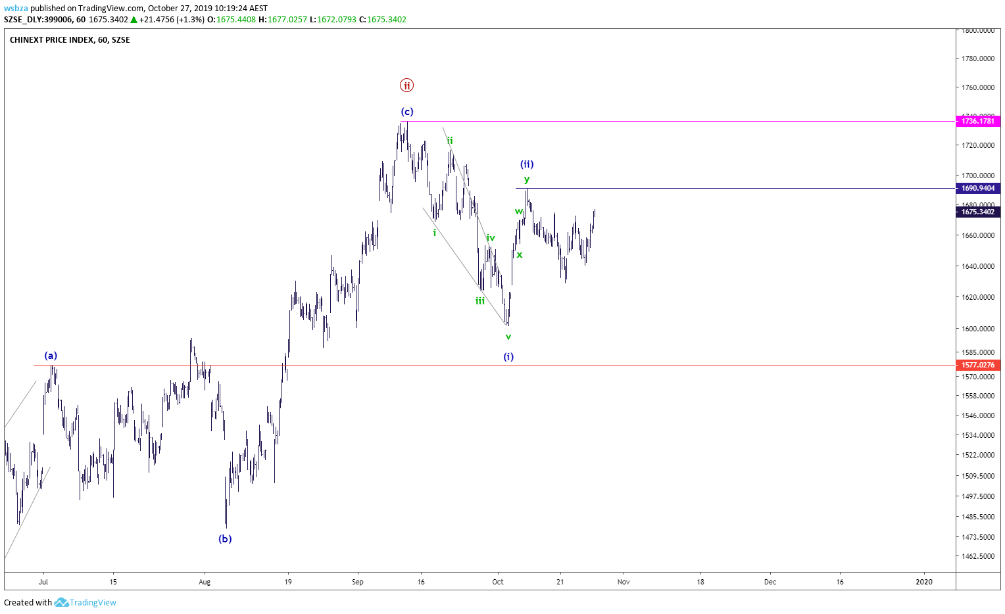Click the blue (a) wave label
This screenshot has width=1005, height=614.
point(51,356)
